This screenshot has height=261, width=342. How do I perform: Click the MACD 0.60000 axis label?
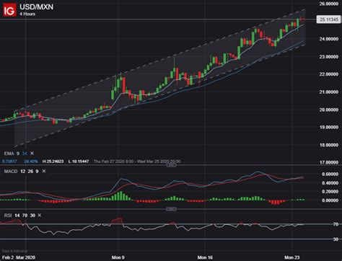click(330, 174)
